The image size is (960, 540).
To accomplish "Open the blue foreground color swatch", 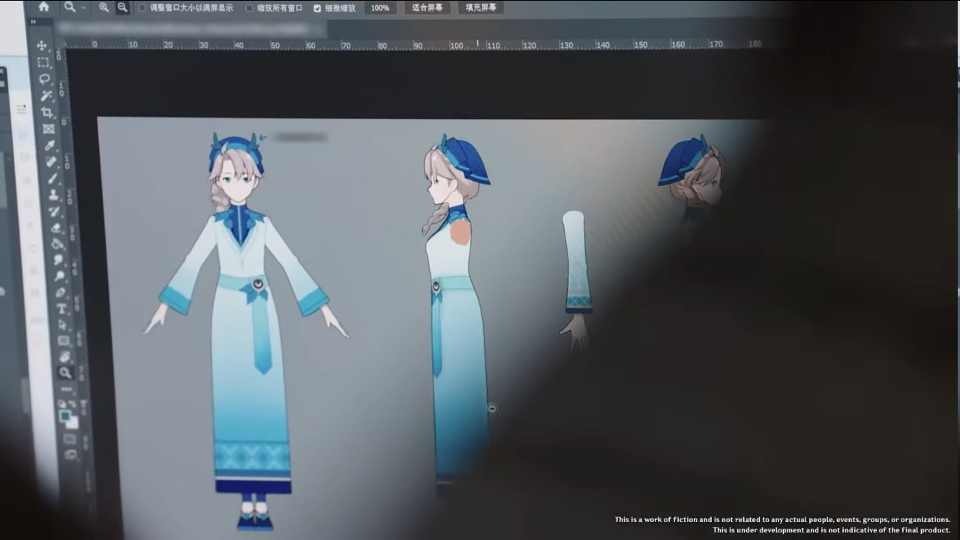I will pyautogui.click(x=65, y=415).
